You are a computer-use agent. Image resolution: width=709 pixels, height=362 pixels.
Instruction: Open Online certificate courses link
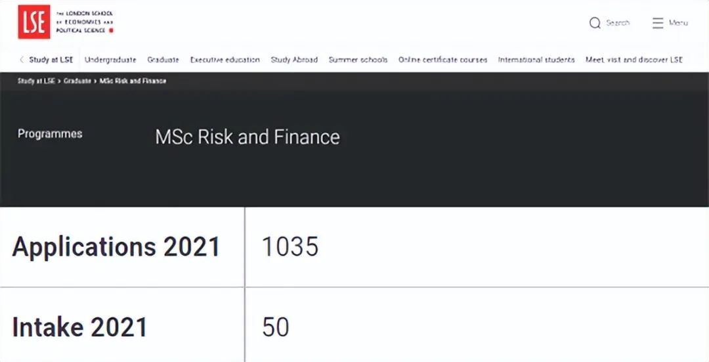click(442, 60)
